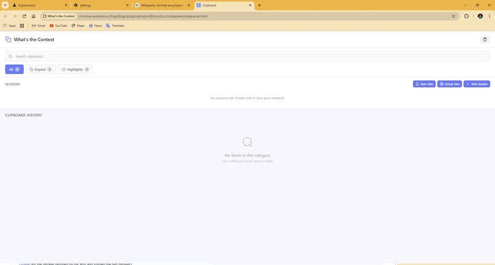The width and height of the screenshot is (495, 265).
Task: Go to the browser home page
Action: [x=33, y=16]
